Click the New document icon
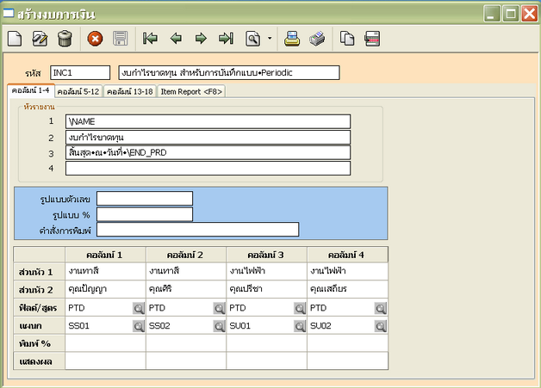541x388 pixels. (15, 38)
